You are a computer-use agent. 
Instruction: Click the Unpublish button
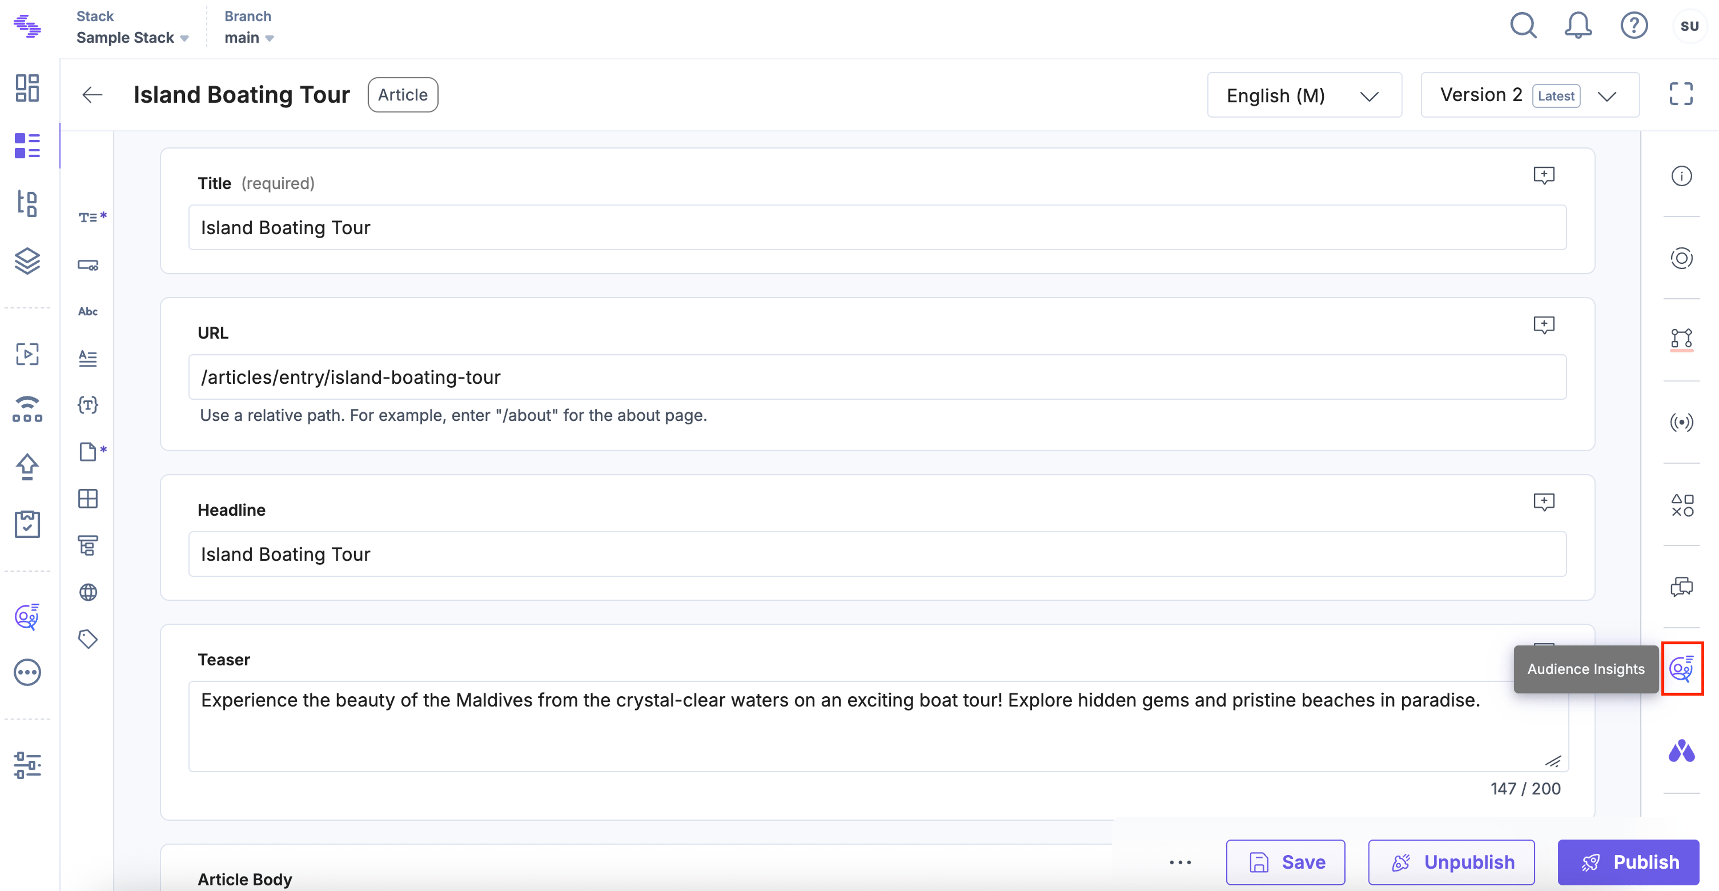[x=1451, y=861]
